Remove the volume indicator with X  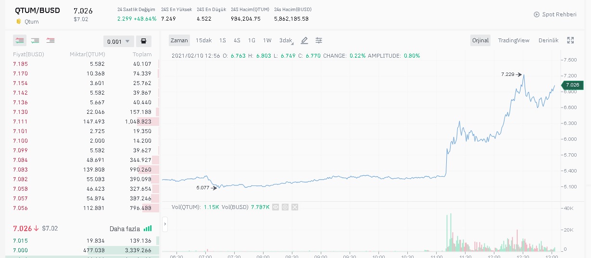click(x=295, y=207)
